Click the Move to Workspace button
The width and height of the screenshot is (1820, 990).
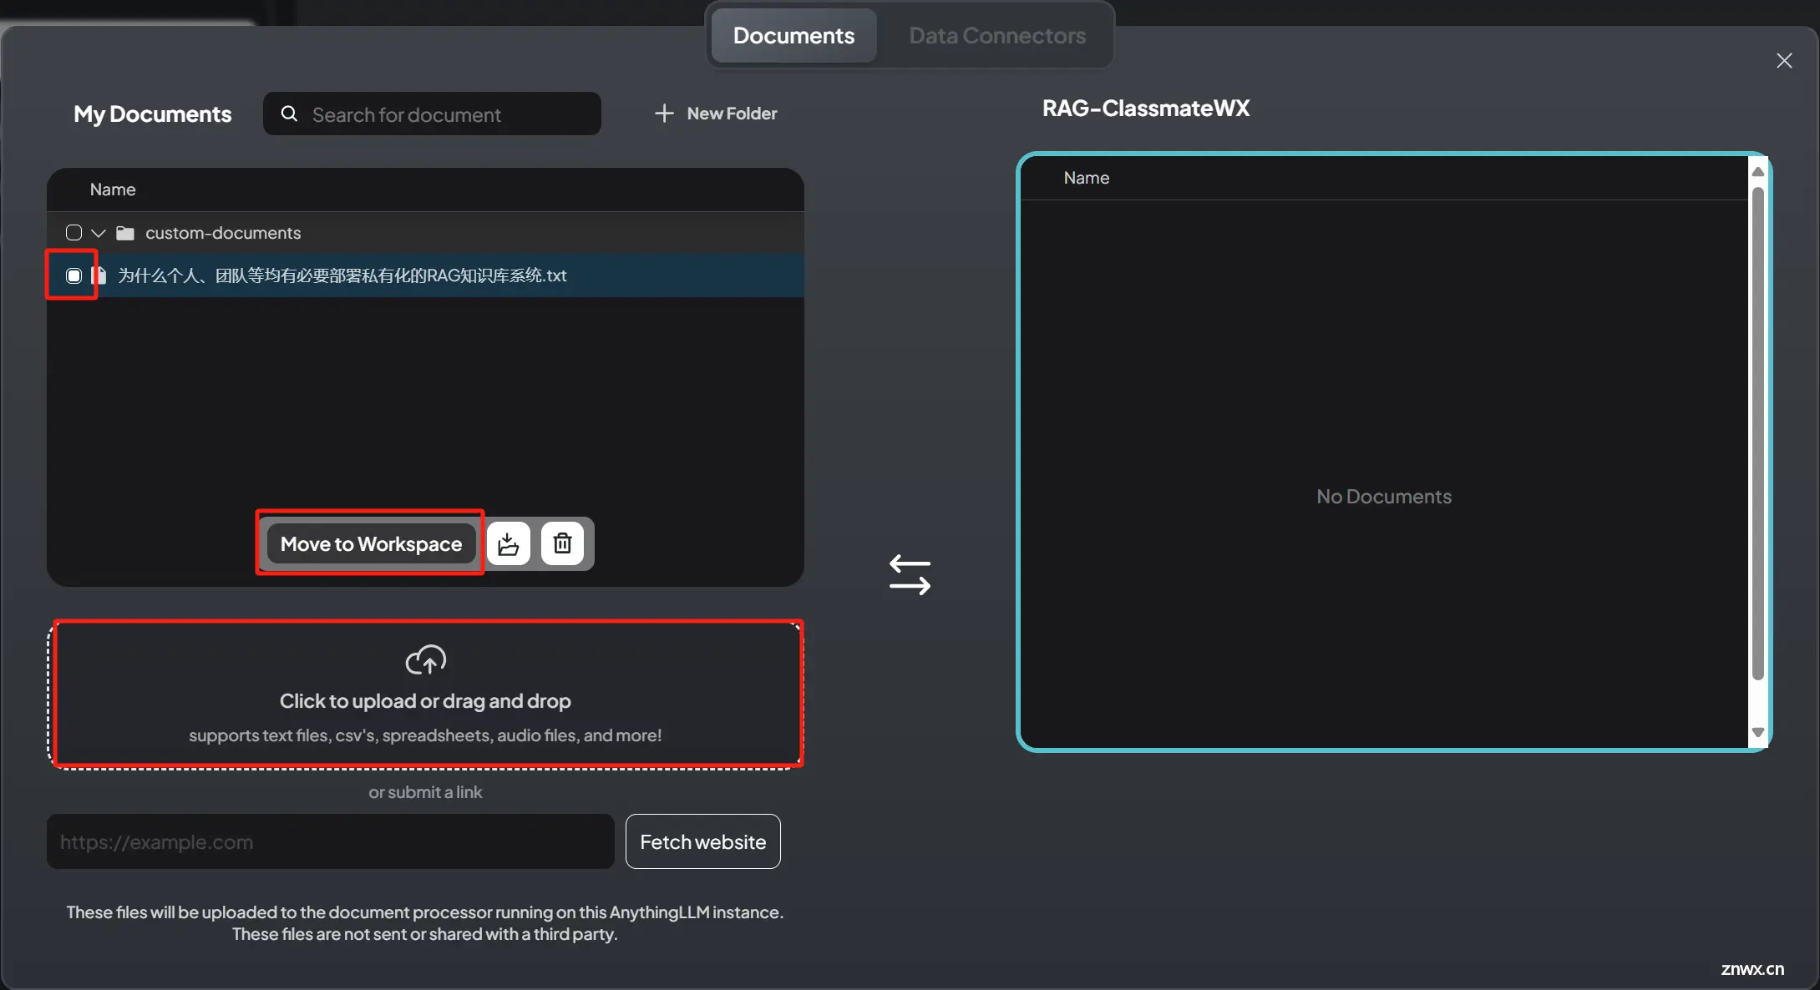371,544
